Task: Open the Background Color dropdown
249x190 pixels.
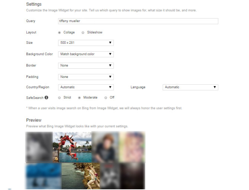Action: (86, 54)
